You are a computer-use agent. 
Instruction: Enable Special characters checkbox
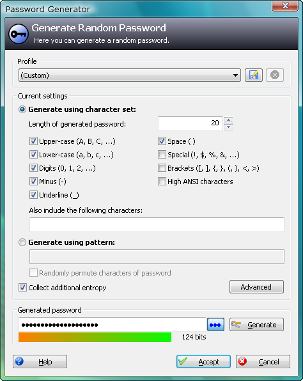(162, 155)
